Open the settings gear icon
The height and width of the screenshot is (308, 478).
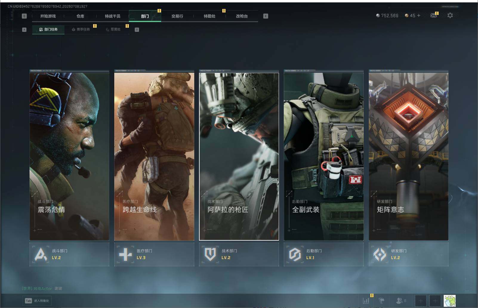[450, 15]
